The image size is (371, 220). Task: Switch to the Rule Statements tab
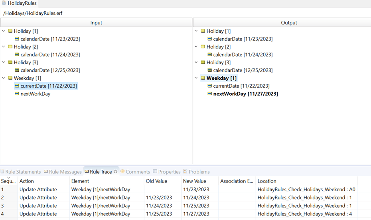click(23, 172)
